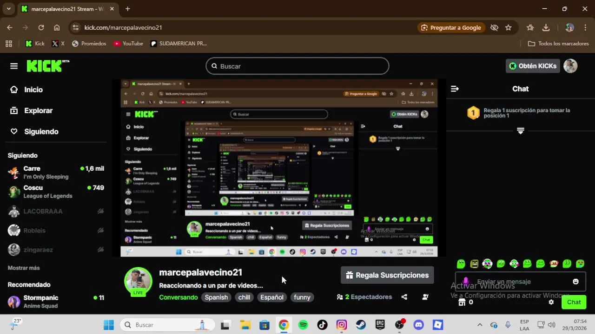
Task: Expand Mostrar más in following list
Action: pyautogui.click(x=24, y=268)
